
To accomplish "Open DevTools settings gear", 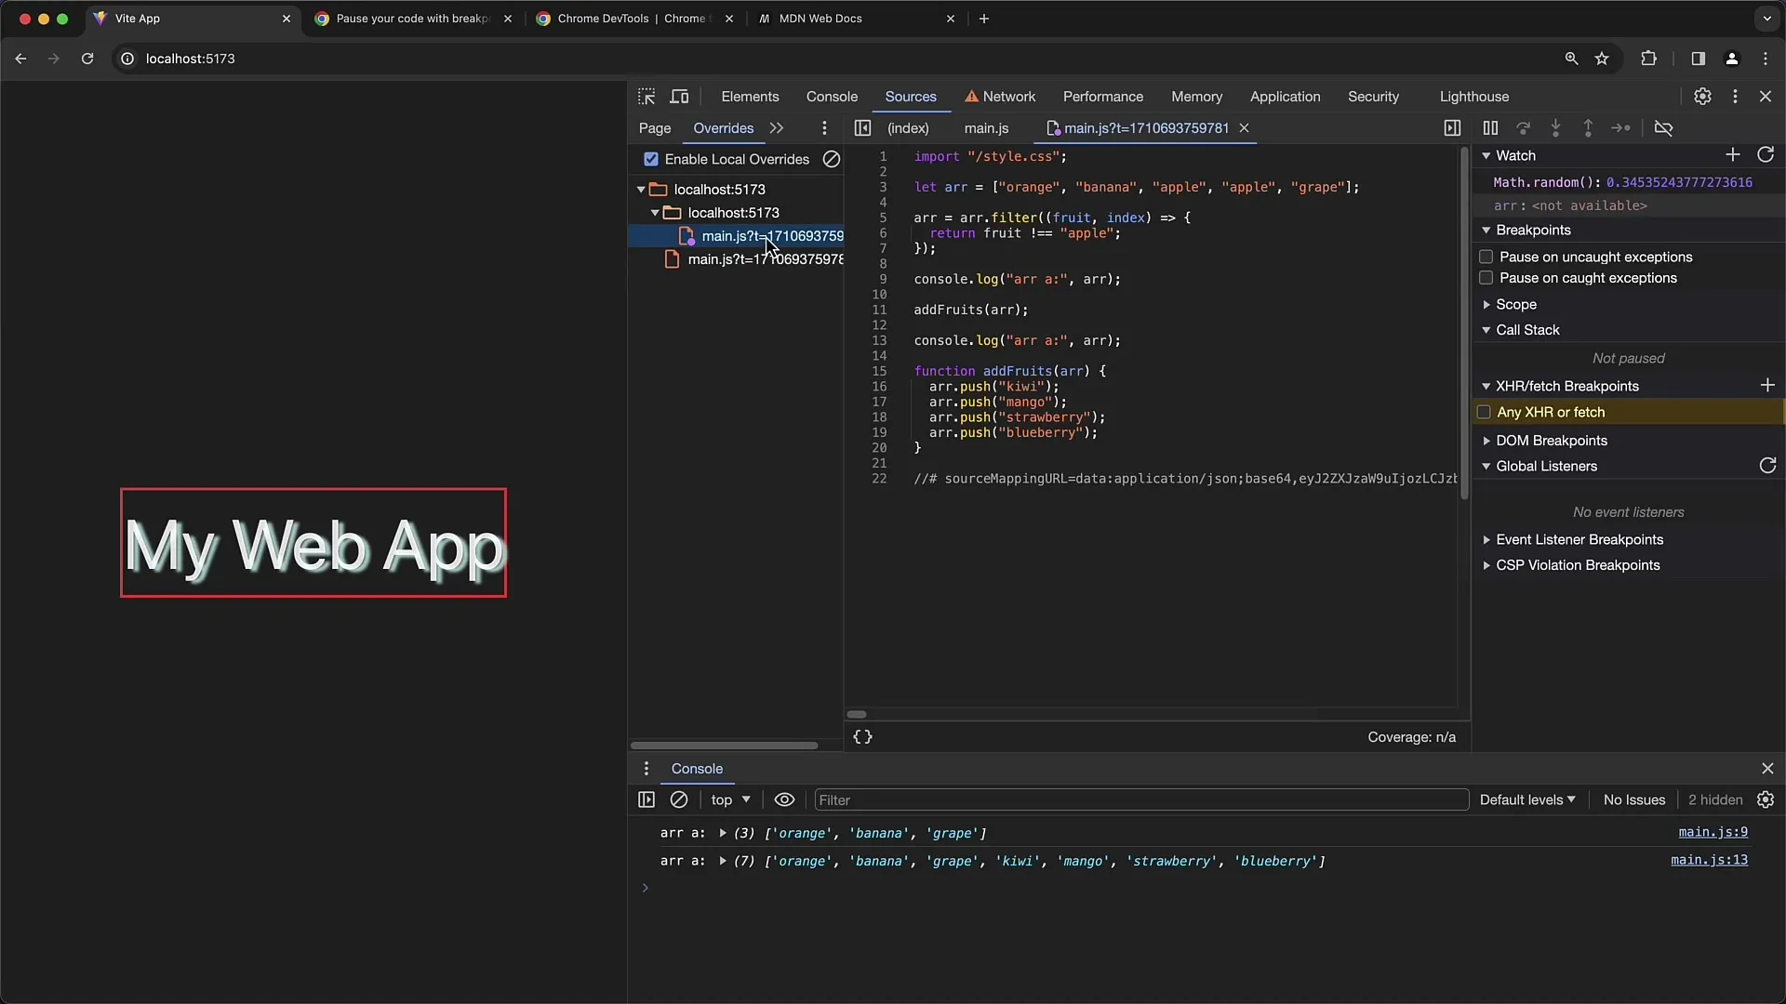I will [1702, 97].
